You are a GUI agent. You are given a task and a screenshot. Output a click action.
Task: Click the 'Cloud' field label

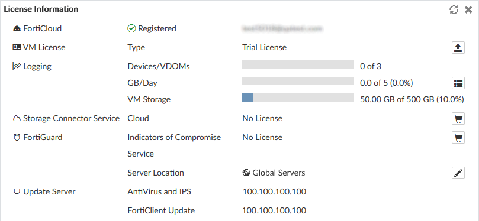[x=138, y=118]
